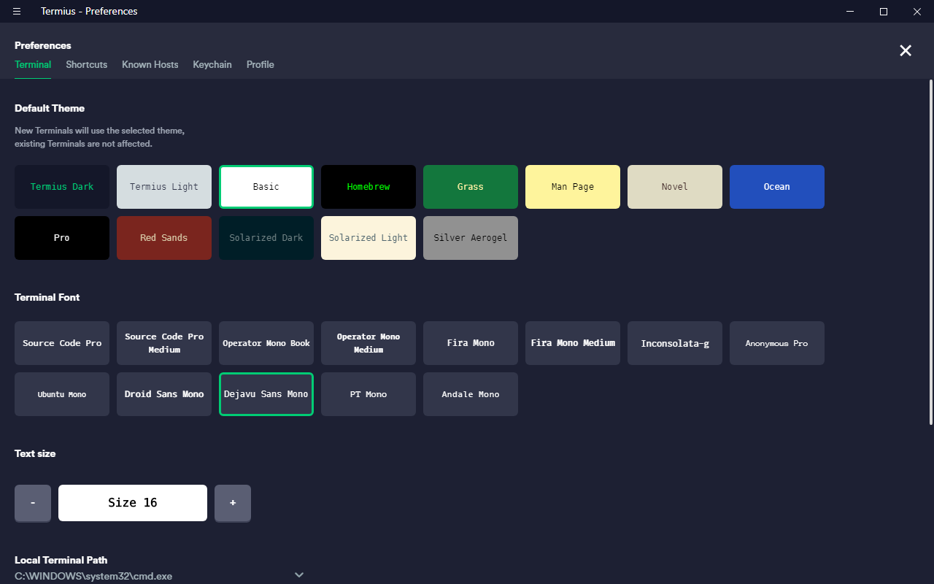Select the Ubuntu Mono font
934x584 pixels.
tap(62, 394)
